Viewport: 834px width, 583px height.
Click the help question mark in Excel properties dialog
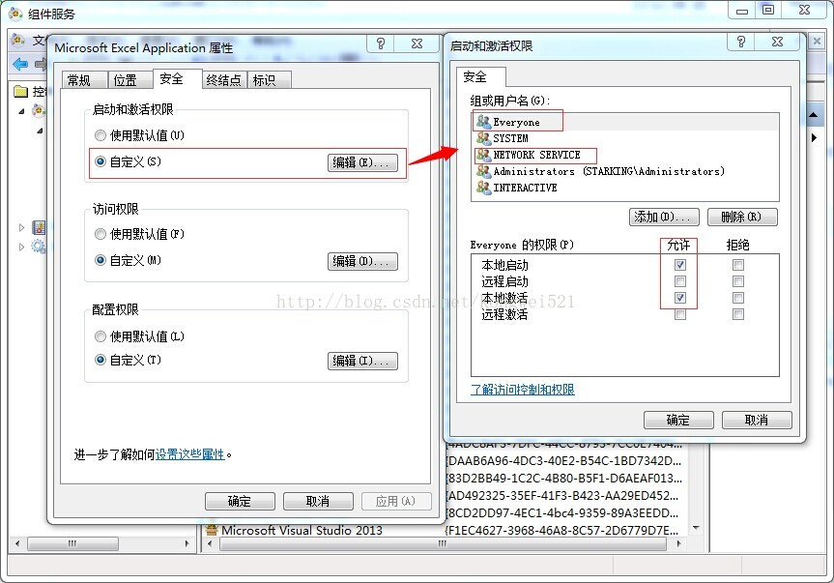pyautogui.click(x=381, y=44)
